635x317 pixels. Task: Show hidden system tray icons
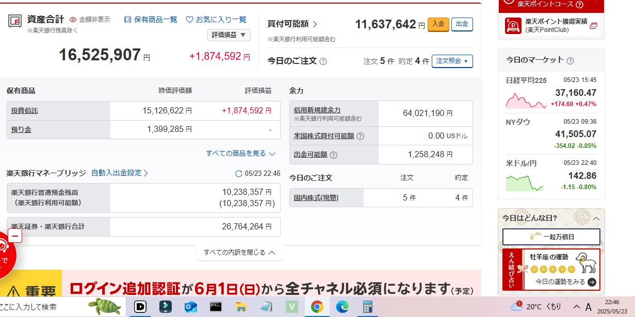(576, 307)
